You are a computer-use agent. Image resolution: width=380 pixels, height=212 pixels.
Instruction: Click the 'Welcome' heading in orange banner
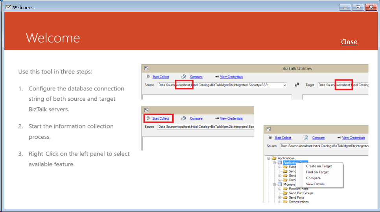point(53,38)
